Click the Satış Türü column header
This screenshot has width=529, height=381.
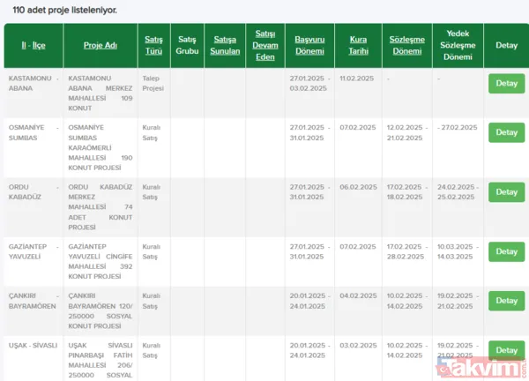click(154, 45)
